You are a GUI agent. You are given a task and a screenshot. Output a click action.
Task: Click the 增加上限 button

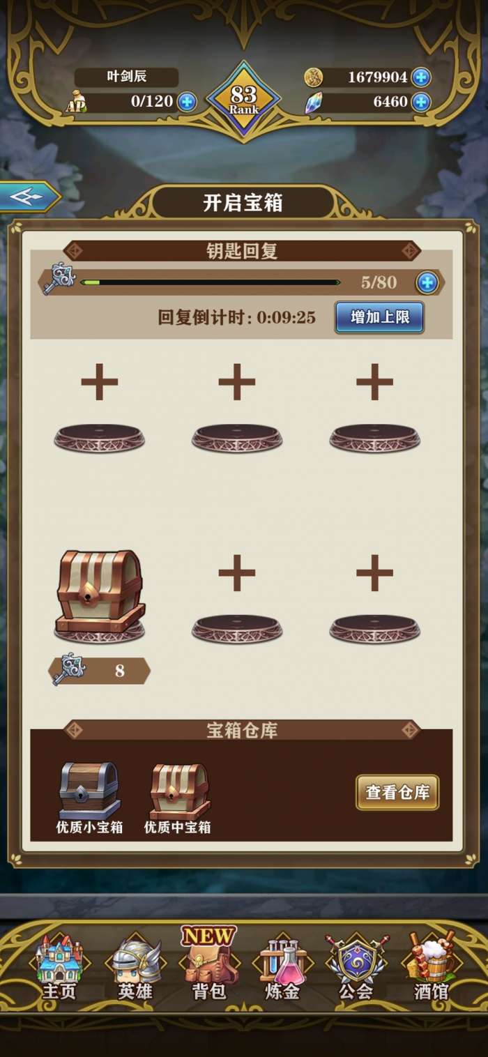click(x=379, y=317)
